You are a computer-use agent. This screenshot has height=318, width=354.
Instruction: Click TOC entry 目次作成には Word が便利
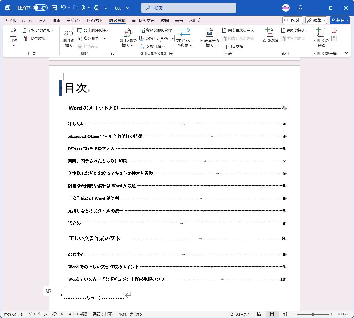pyautogui.click(x=93, y=198)
